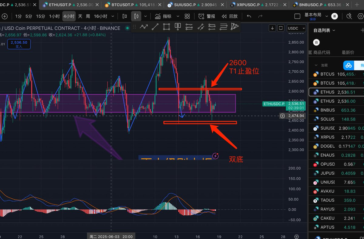The width and height of the screenshot is (364, 239).
Task: Switch interval to 1分
Action: coord(18,16)
